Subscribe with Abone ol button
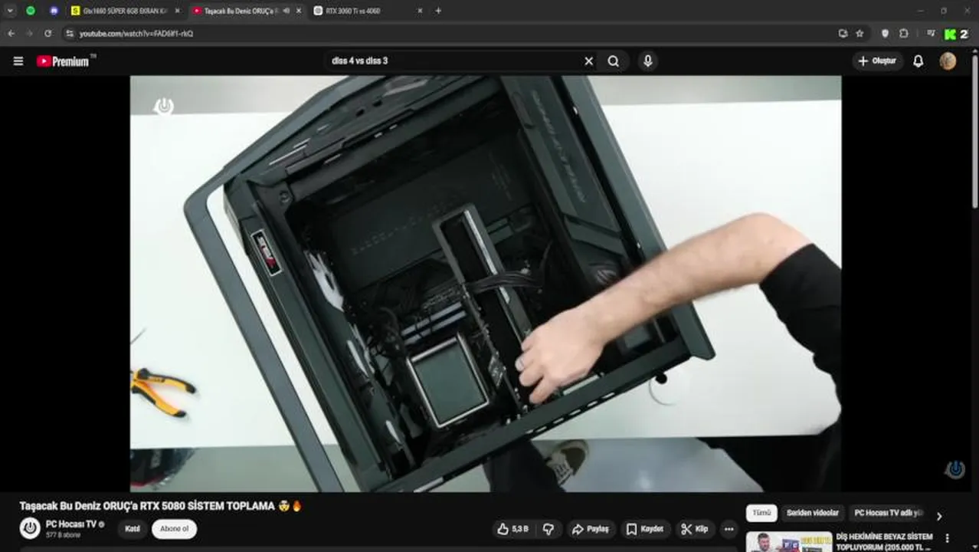 click(174, 529)
